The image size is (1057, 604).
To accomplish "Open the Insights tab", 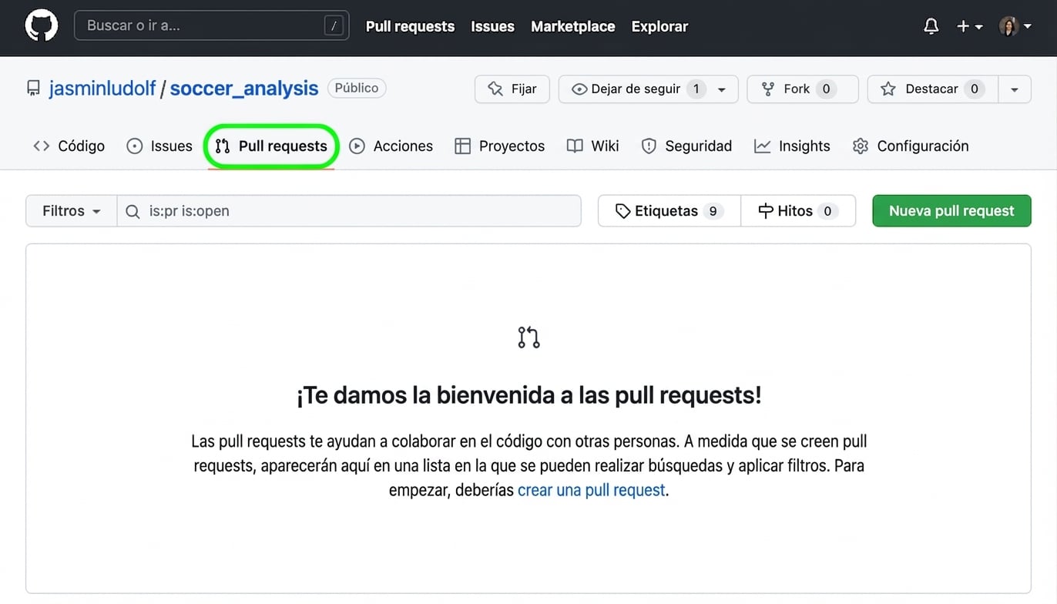I will (792, 146).
